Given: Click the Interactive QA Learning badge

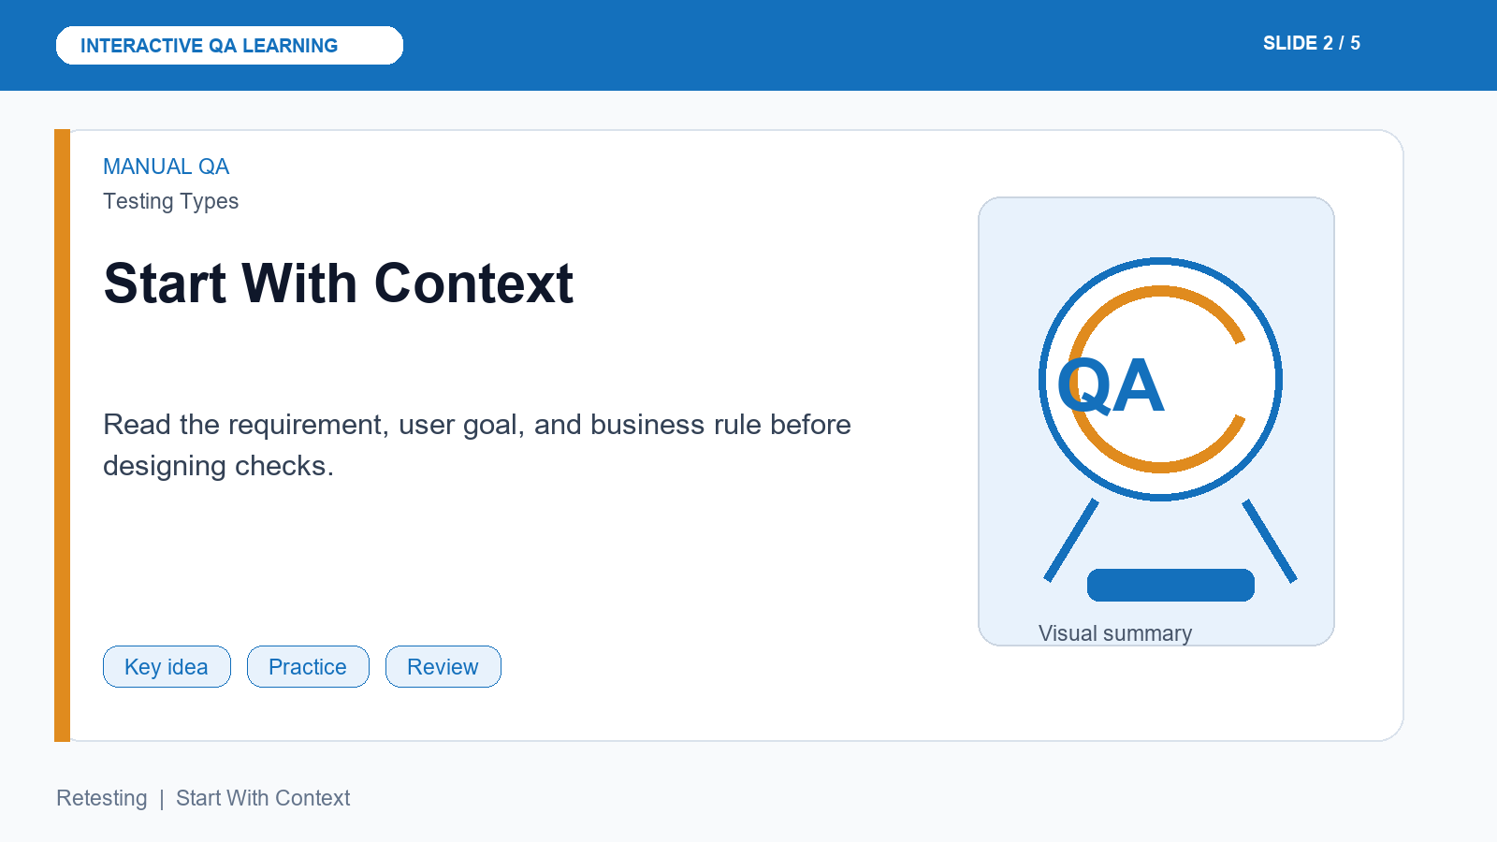Looking at the screenshot, I should tap(229, 45).
